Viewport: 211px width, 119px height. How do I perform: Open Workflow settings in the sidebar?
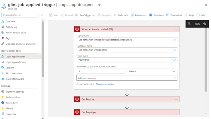(x=15, y=92)
